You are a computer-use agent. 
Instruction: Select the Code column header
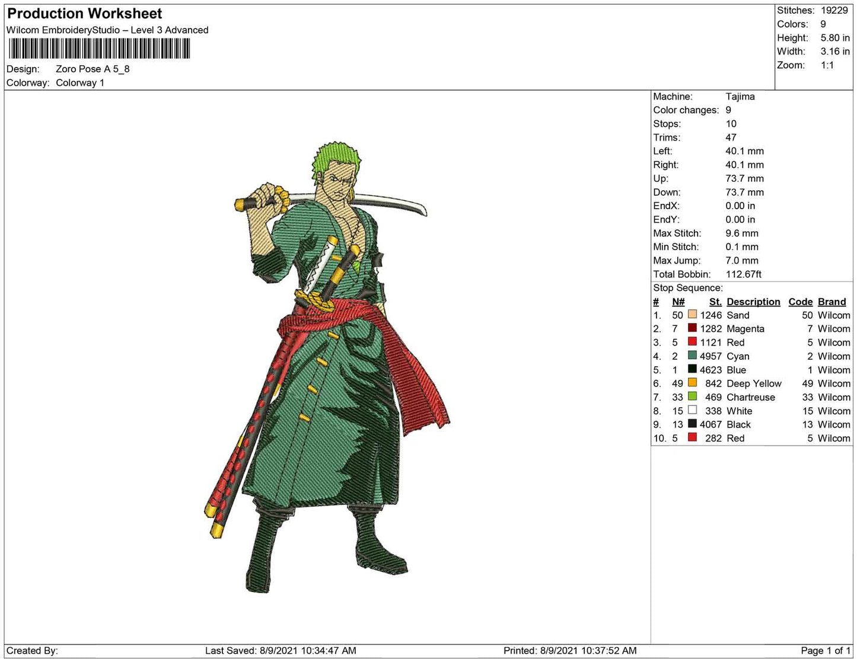pyautogui.click(x=800, y=302)
